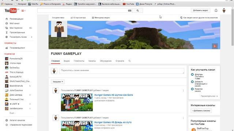Open Hunger Games #6 Шутим как Боги title
The height and width of the screenshot is (131, 234).
114,95
